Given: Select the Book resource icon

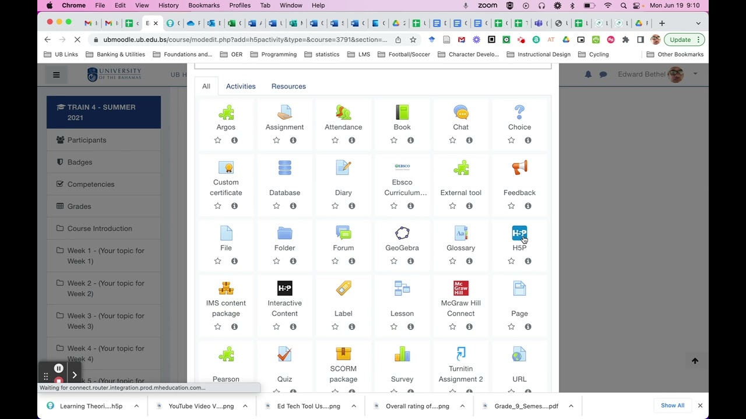Looking at the screenshot, I should pyautogui.click(x=402, y=112).
